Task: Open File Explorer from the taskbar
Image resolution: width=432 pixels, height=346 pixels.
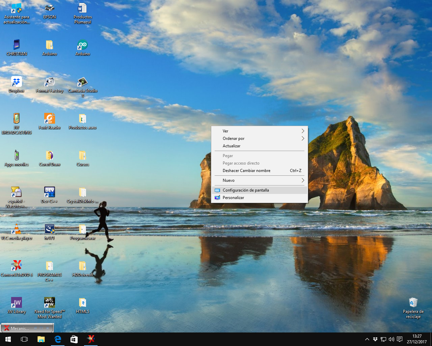Action: click(41, 339)
